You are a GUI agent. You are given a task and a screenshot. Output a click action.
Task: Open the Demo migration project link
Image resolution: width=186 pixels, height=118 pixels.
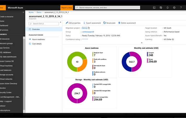point(84,28)
